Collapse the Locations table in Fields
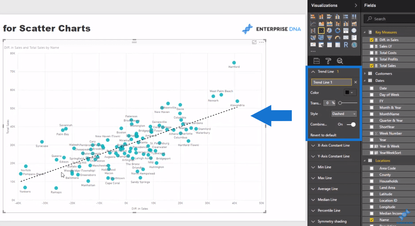This screenshot has width=415, height=226. coord(365,161)
